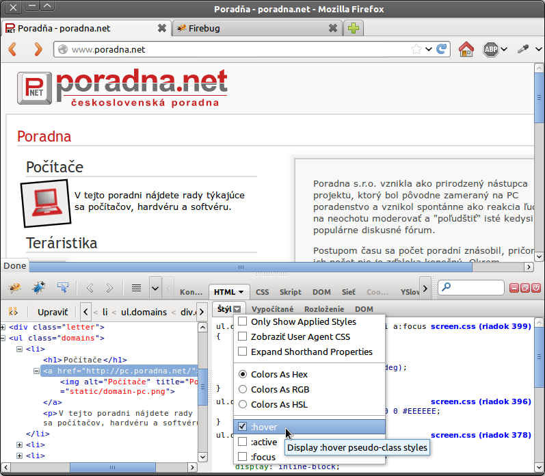Collapse the ul class="domains" tree node
The image size is (545, 476).
4,338
